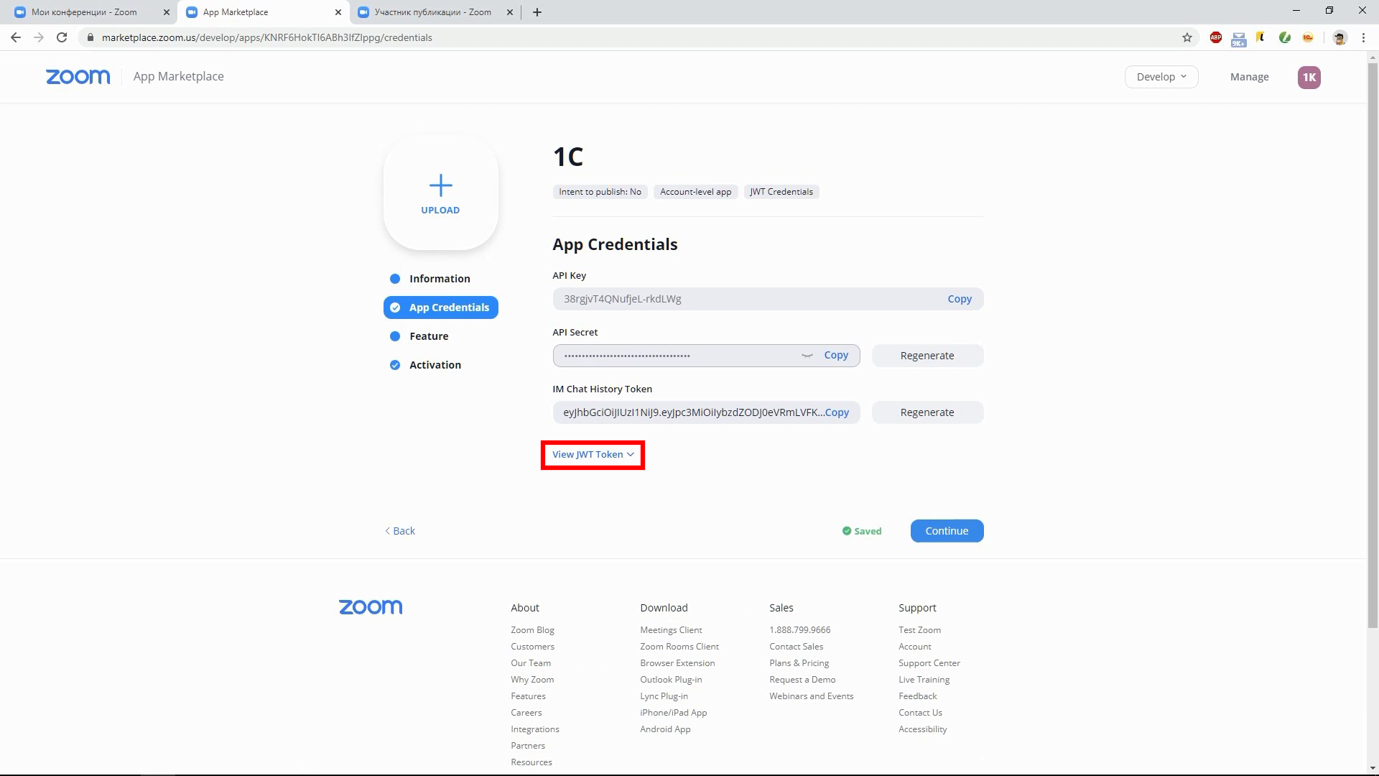Screen dimensions: 1379x776
Task: Bookmark this page with the star icon
Action: pyautogui.click(x=1187, y=37)
